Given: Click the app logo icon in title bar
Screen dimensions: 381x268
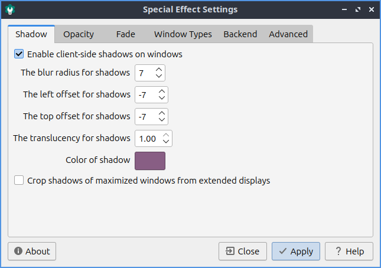Looking at the screenshot, I should pos(10,9).
